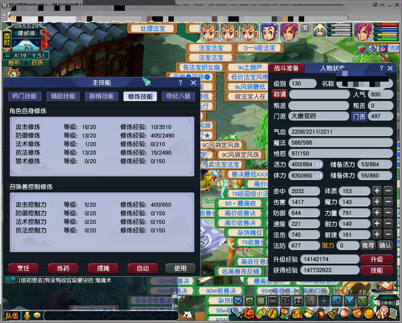Switch to the 剧情技能 tab
402x323 pixels.
coord(102,96)
